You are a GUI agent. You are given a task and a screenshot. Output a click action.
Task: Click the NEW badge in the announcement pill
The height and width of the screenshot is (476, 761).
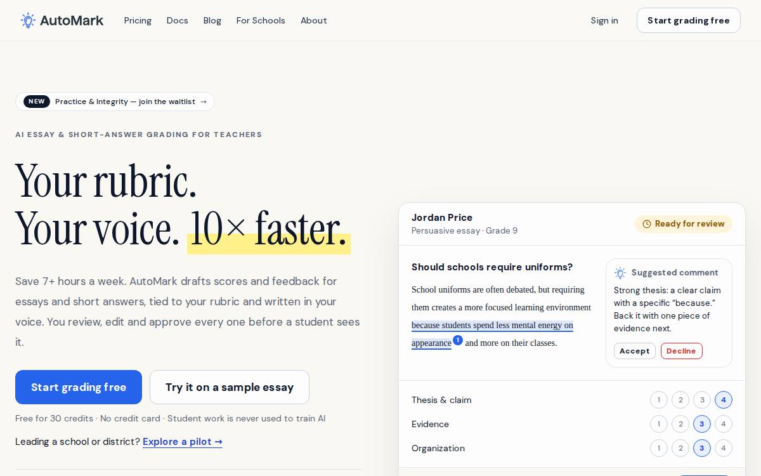click(37, 102)
